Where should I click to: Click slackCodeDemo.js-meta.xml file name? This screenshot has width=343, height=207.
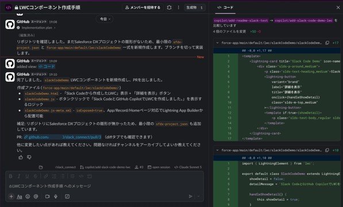point(48,111)
